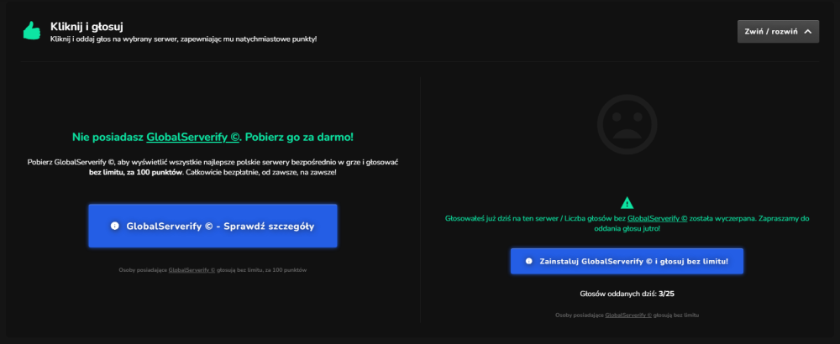Click bez limitu, za 100 punktów bold text

click(134, 173)
